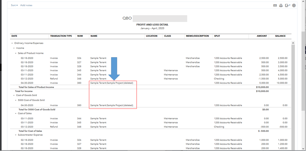The width and height of the screenshot is (306, 151).
Task: Click the NAME column header
Action: (94, 36)
